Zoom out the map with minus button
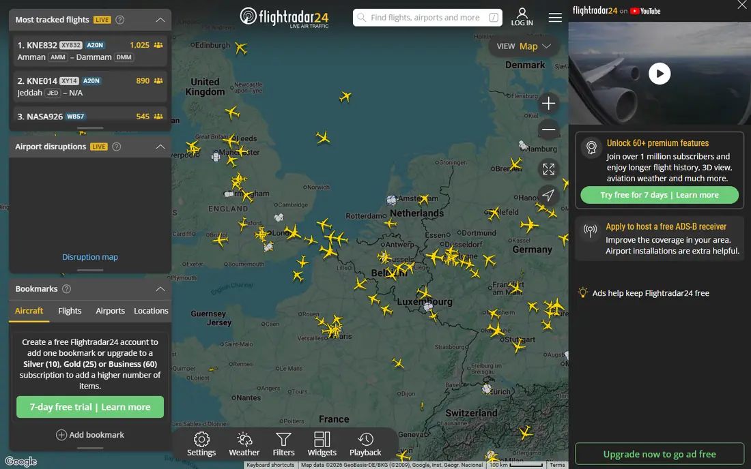The image size is (751, 469). 548,130
